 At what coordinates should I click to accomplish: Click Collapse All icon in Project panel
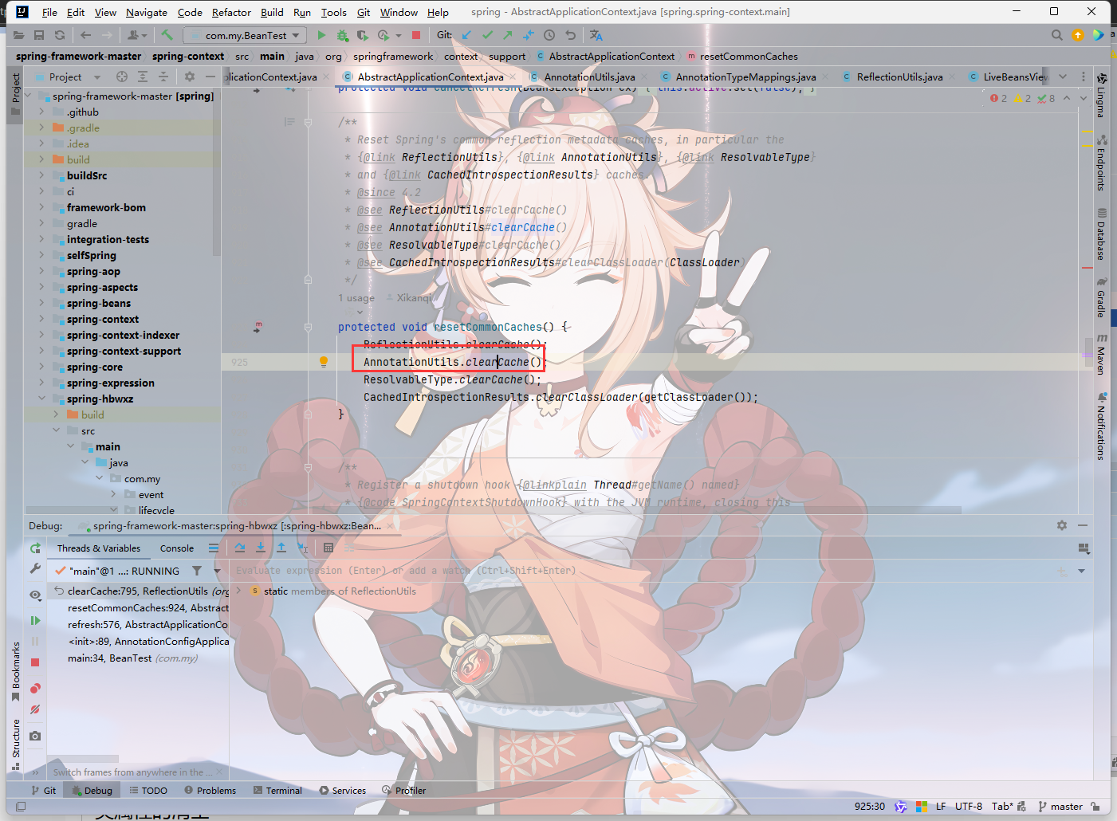point(163,77)
